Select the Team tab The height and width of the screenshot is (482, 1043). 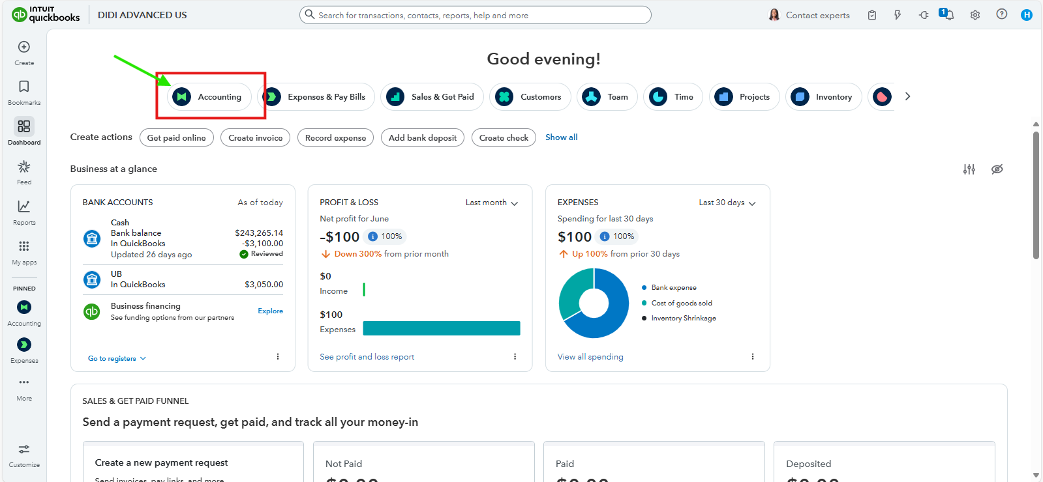607,97
